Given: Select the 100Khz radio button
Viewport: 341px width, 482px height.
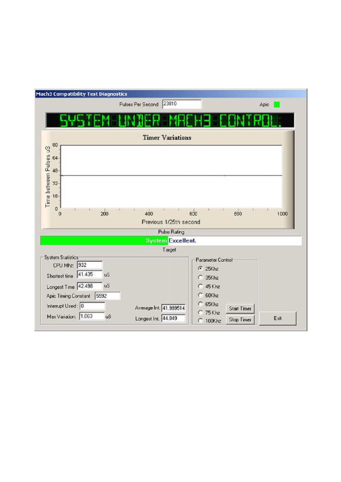Looking at the screenshot, I should tap(200, 320).
